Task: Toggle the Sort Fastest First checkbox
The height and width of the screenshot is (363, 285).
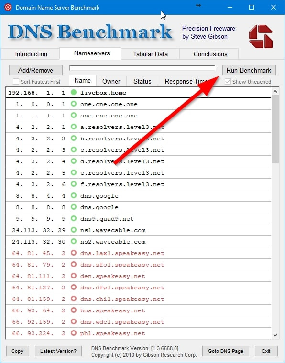Action: [x=16, y=82]
